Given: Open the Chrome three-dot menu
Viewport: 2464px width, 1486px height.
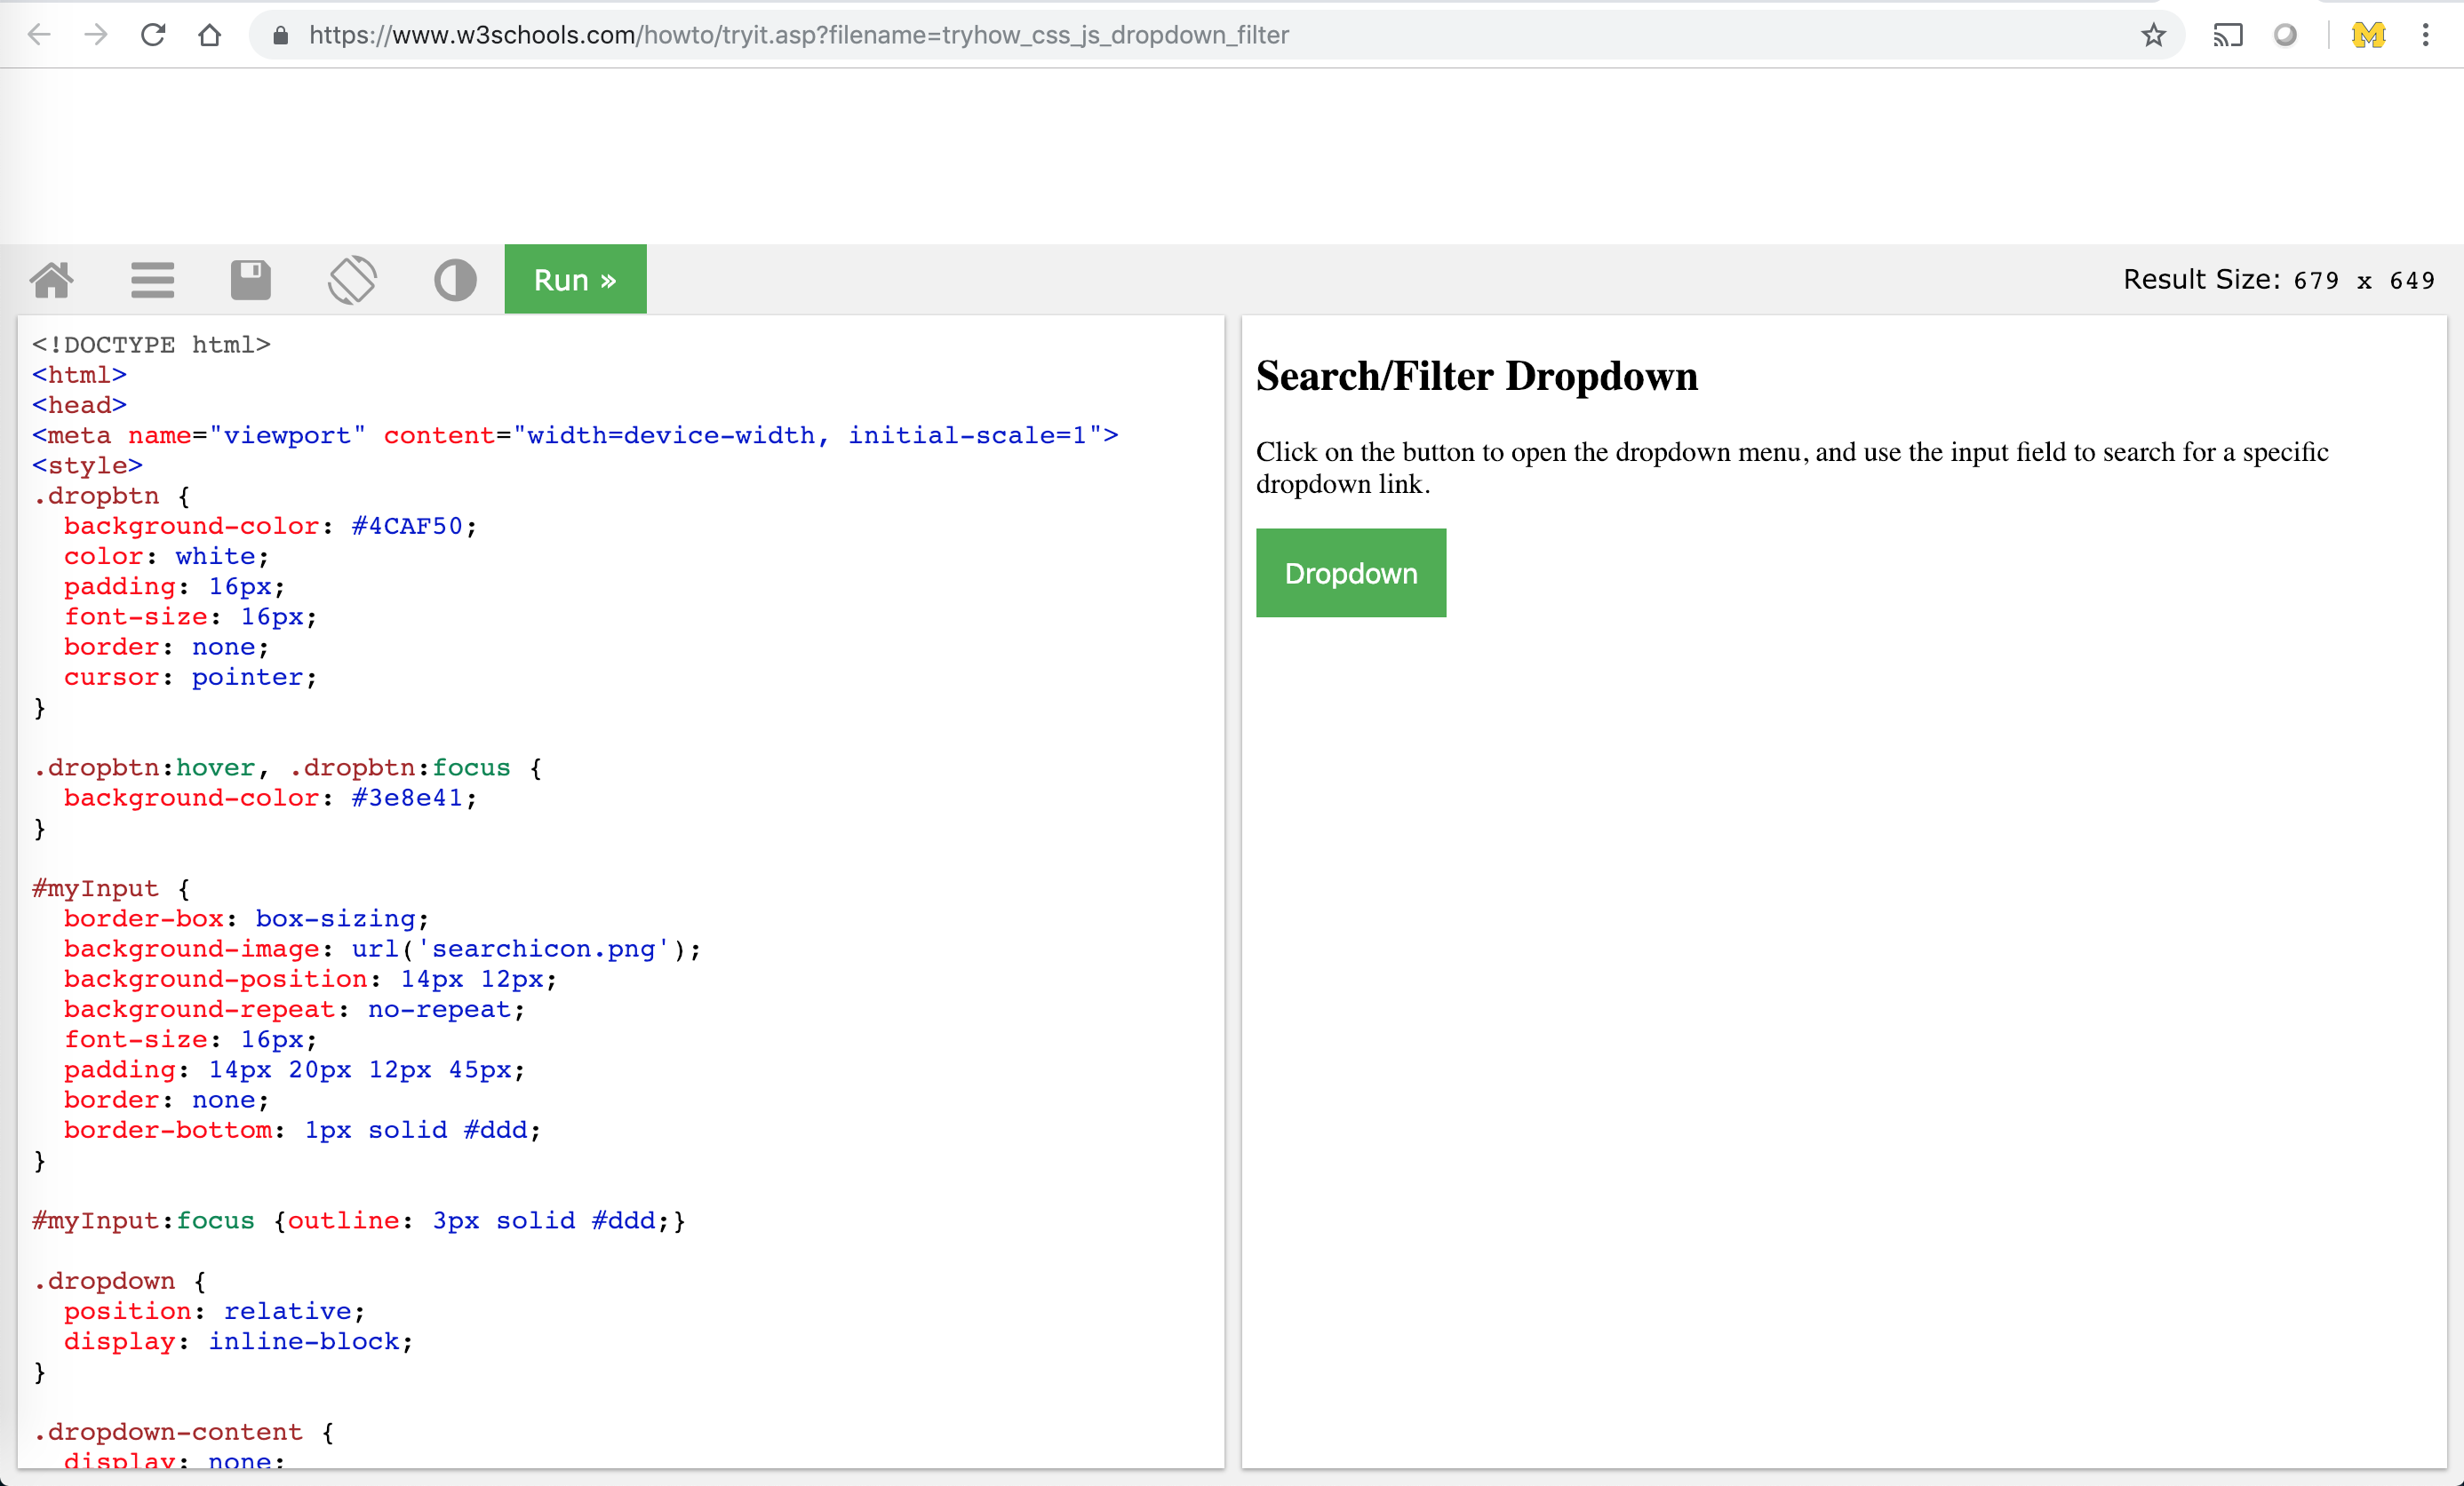Looking at the screenshot, I should (2425, 36).
